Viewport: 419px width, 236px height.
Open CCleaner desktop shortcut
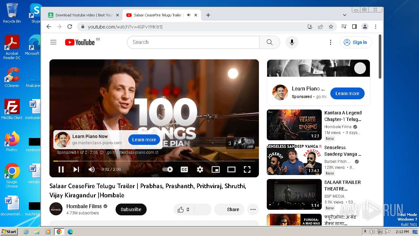(x=12, y=77)
